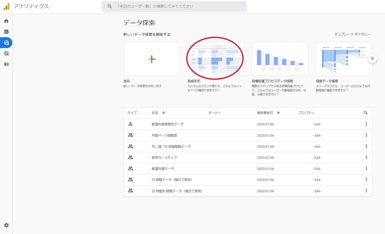The height and width of the screenshot is (234, 385).
Task: Open 月/週/日 時間閲覧データ exploration
Action: (171, 146)
